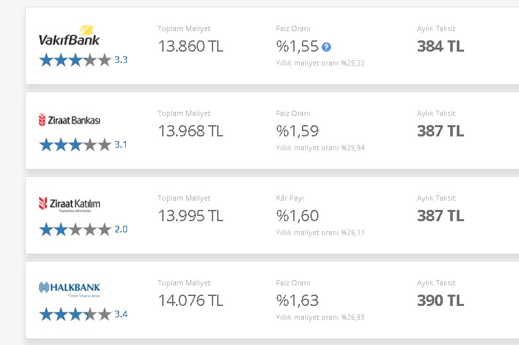Click the Yıllık maliyet oranı %26,65 text
The width and height of the screenshot is (519, 345).
[320, 317]
